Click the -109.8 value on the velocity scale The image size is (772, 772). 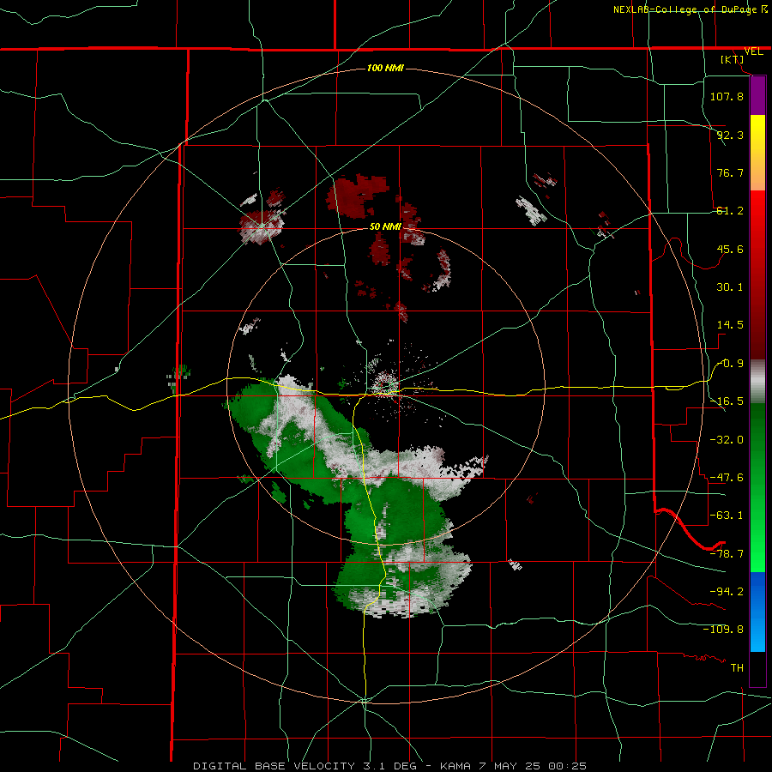(x=723, y=630)
